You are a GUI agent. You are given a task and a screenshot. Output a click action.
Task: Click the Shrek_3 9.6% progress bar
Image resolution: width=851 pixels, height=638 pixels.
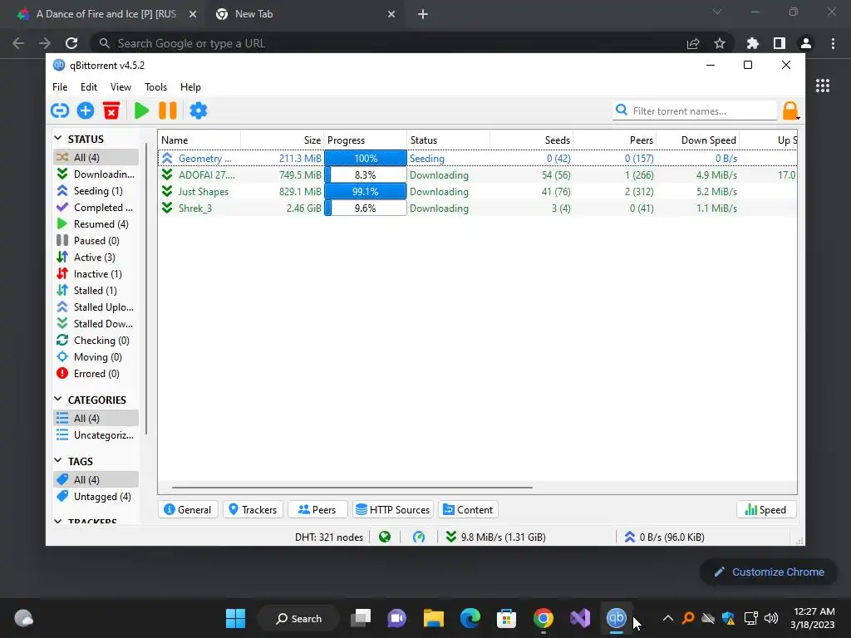tap(366, 209)
